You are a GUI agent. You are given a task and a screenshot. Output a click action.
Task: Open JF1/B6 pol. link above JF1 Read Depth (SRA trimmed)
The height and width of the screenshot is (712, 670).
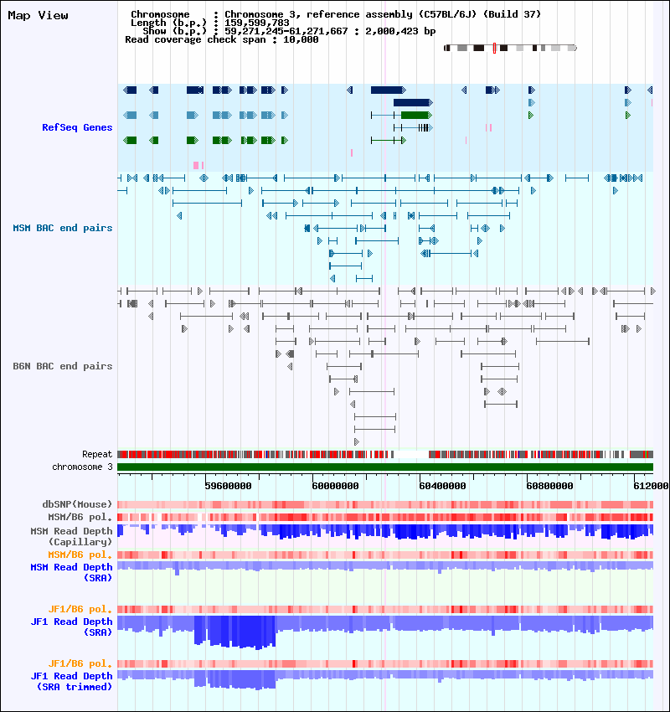click(x=80, y=663)
